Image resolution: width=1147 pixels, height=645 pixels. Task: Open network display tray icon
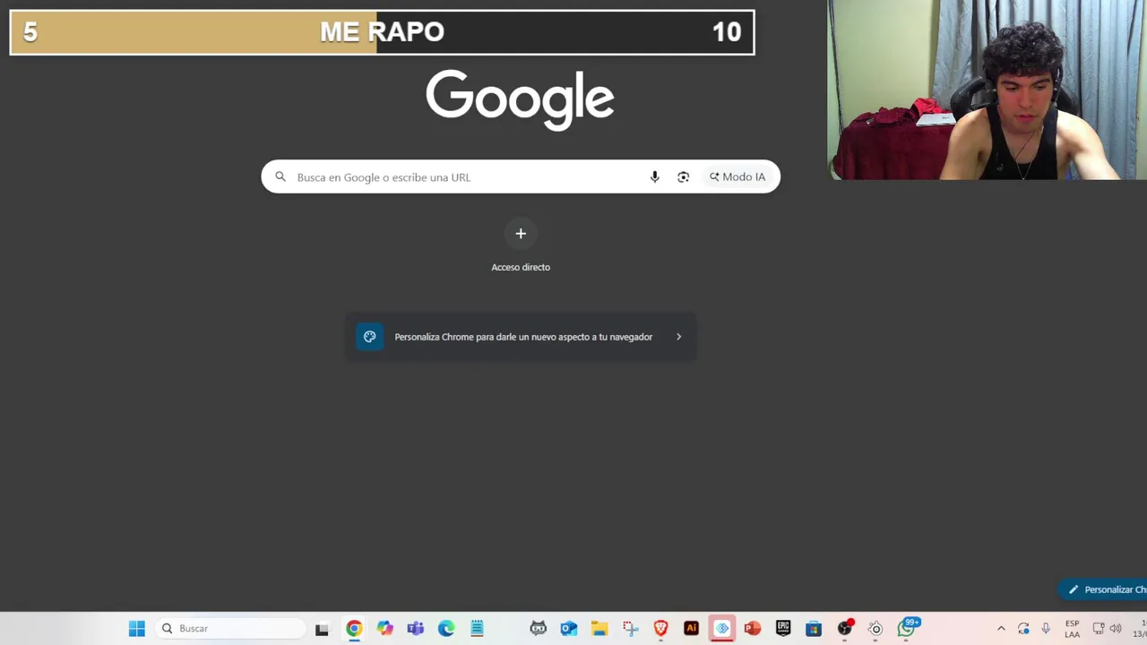[1099, 629]
